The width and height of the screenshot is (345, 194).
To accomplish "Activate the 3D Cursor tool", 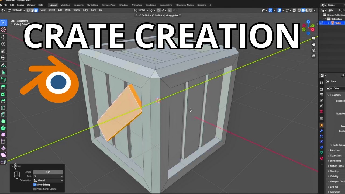I will click(3, 29).
